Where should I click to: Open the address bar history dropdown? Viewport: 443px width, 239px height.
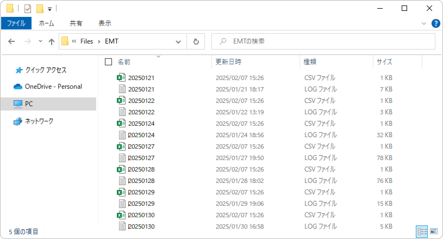178,42
